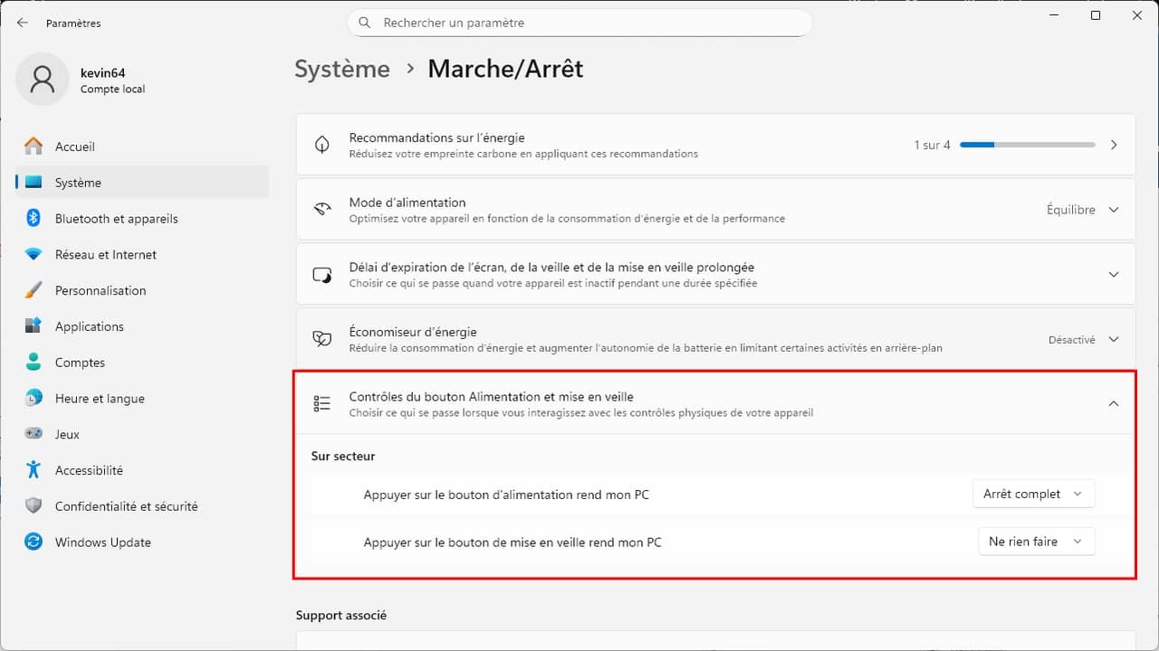The image size is (1159, 651).
Task: Click the Système breadcrumb link
Action: [342, 69]
